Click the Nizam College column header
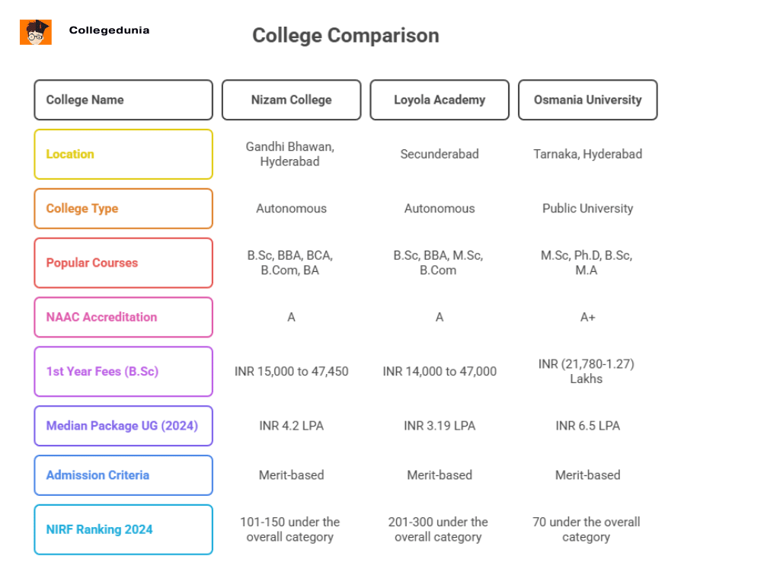 pyautogui.click(x=291, y=100)
